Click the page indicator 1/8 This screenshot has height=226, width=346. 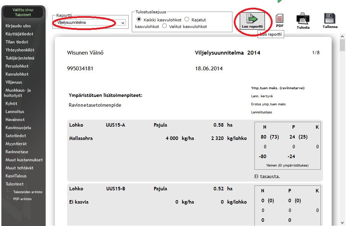point(316,52)
